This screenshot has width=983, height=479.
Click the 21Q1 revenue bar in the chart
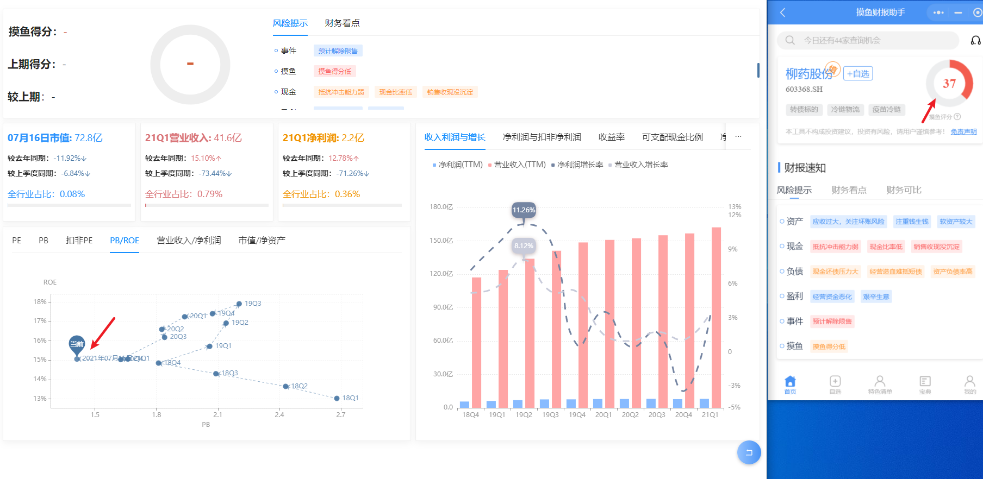[716, 317]
